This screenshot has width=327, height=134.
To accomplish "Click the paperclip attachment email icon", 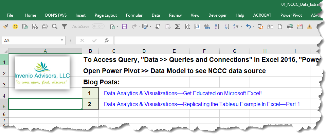I will 270,27.
